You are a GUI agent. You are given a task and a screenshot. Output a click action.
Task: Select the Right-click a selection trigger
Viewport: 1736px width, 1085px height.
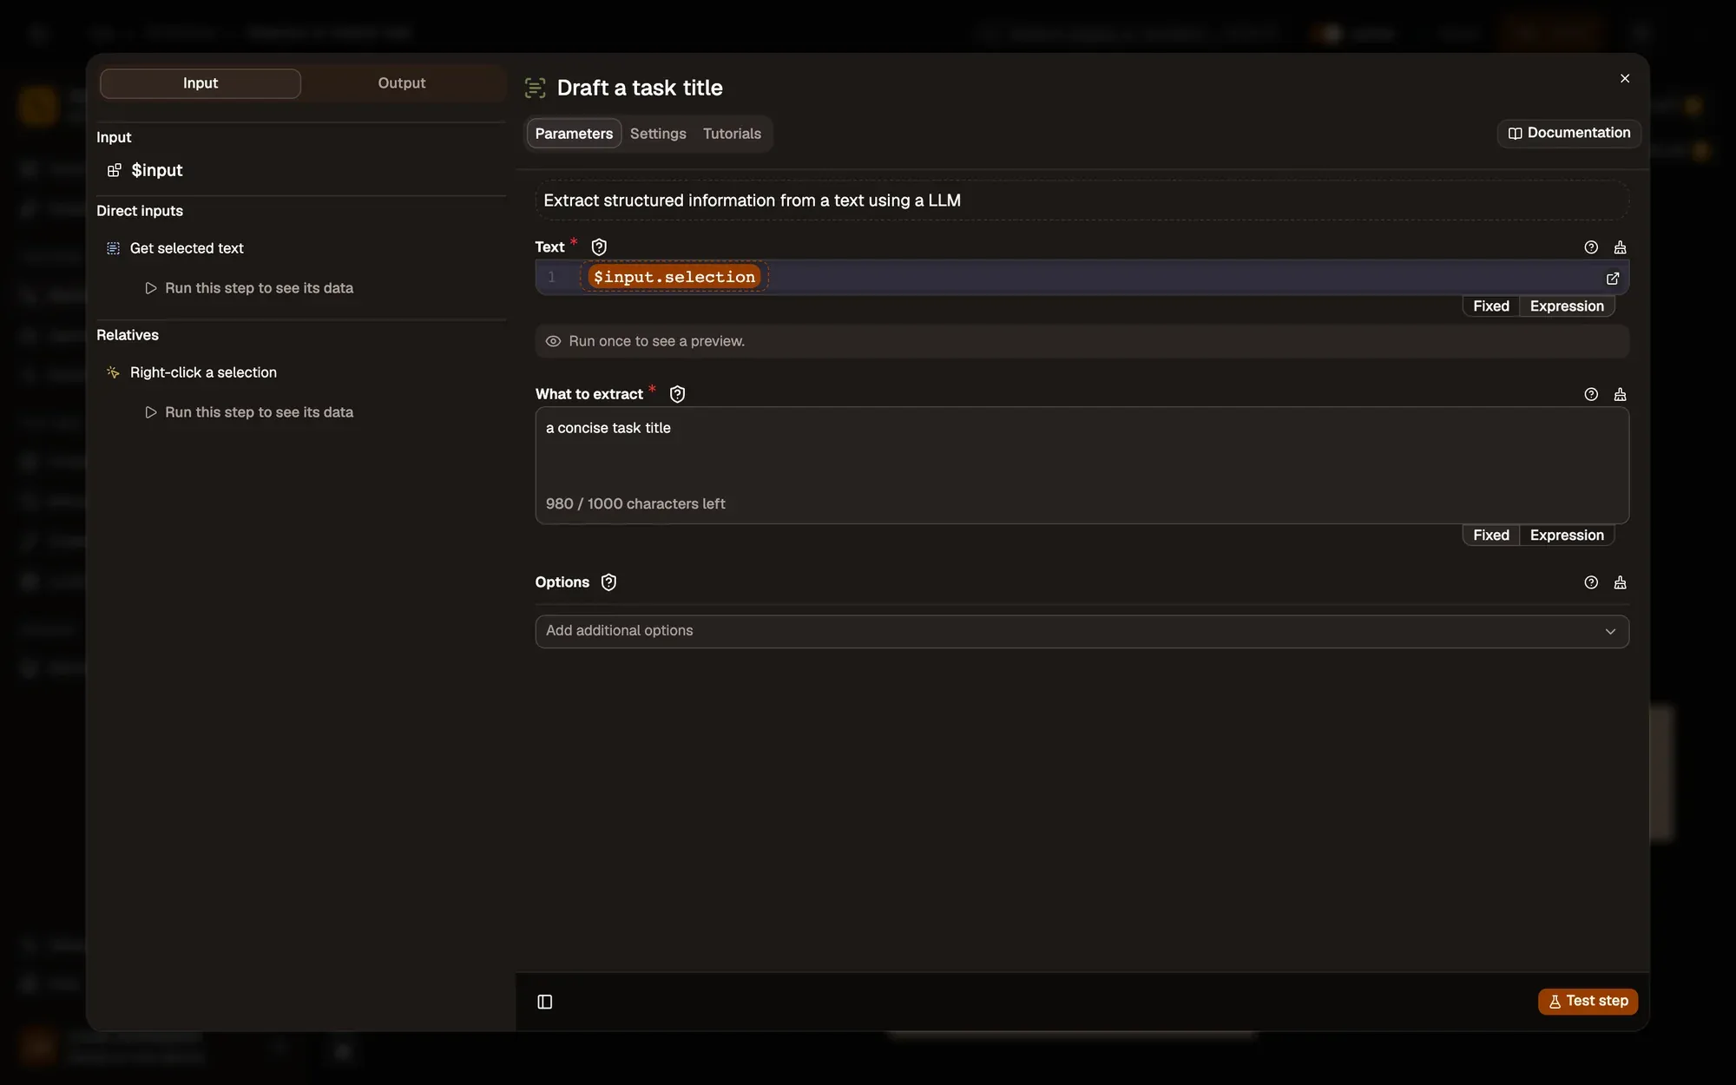[203, 372]
